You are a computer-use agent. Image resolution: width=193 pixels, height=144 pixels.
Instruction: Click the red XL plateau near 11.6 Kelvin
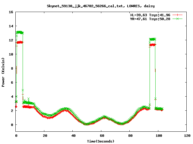pyautogui.click(x=20, y=43)
